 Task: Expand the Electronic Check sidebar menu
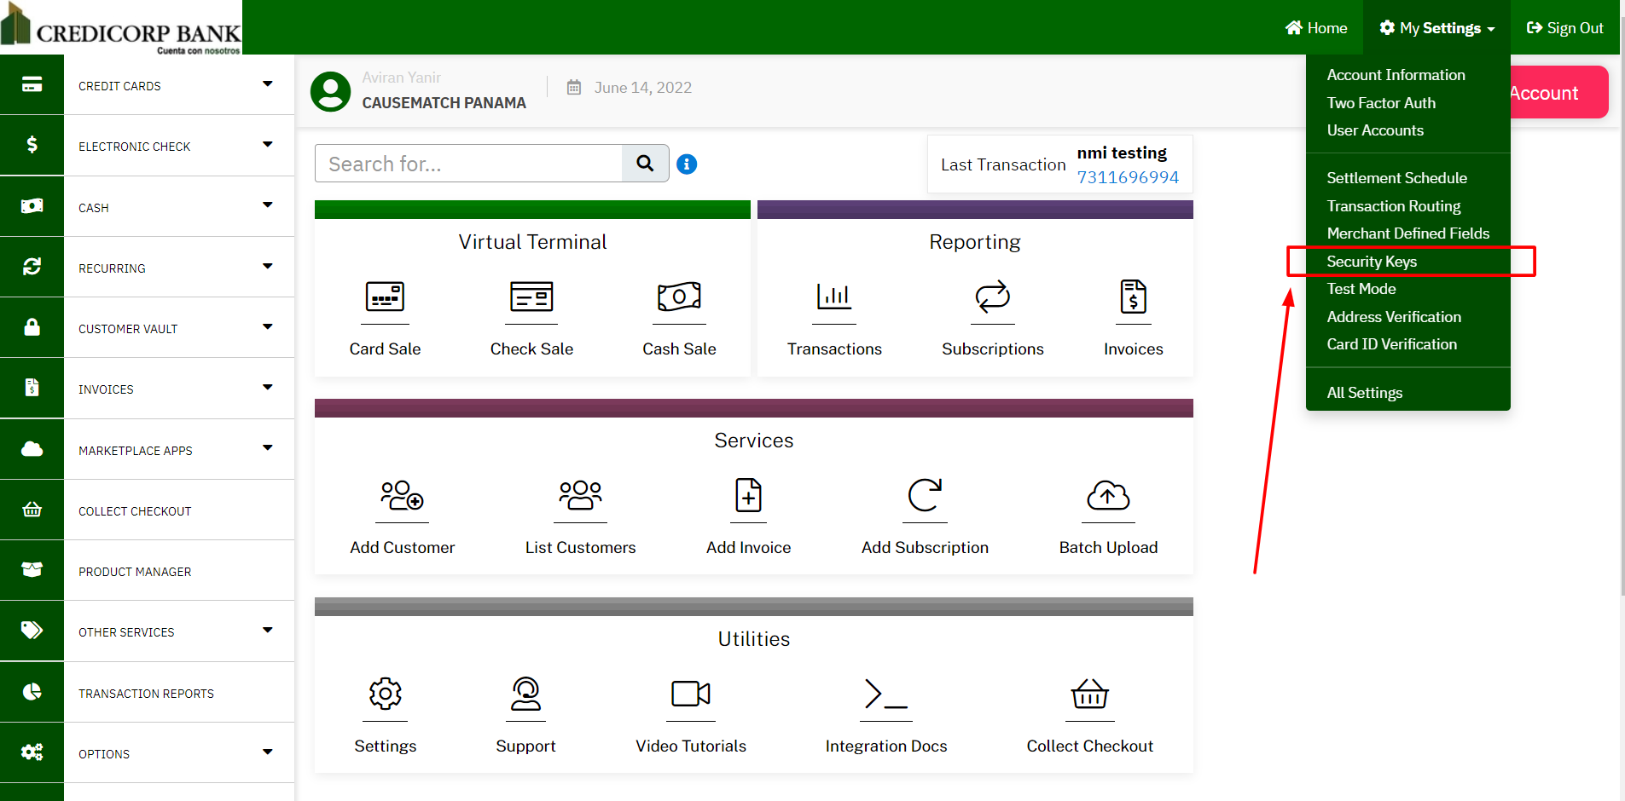(x=268, y=144)
